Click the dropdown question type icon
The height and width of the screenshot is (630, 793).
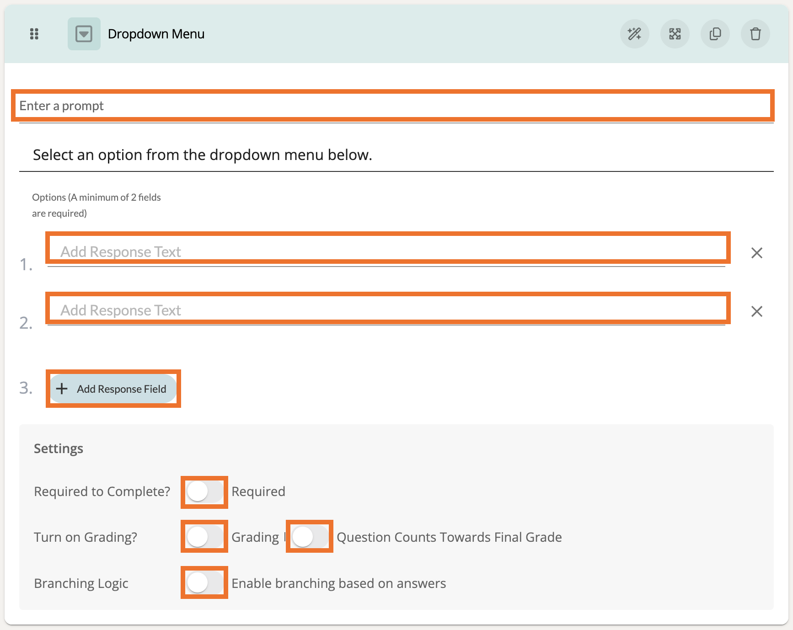[84, 34]
